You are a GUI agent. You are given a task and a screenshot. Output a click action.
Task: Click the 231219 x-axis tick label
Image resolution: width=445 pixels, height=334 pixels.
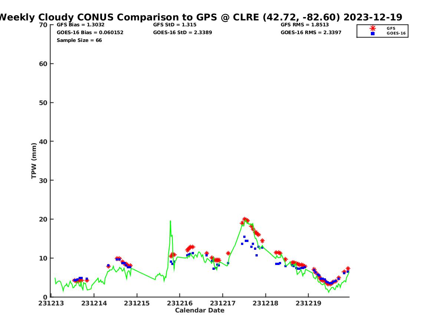308,303
